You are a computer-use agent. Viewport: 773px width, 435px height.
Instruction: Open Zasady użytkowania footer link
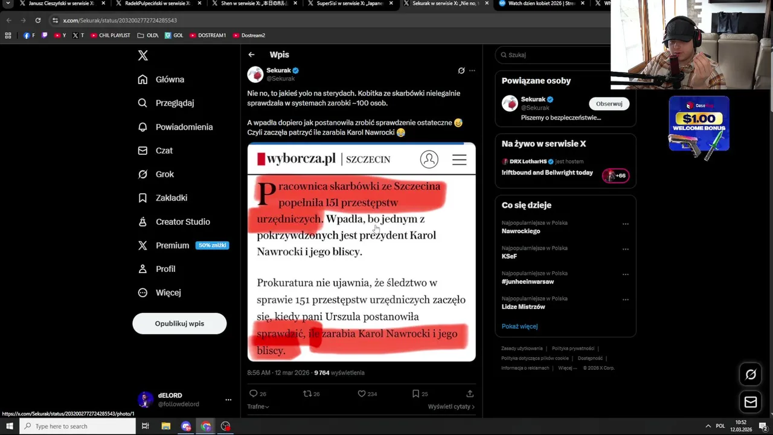click(522, 349)
